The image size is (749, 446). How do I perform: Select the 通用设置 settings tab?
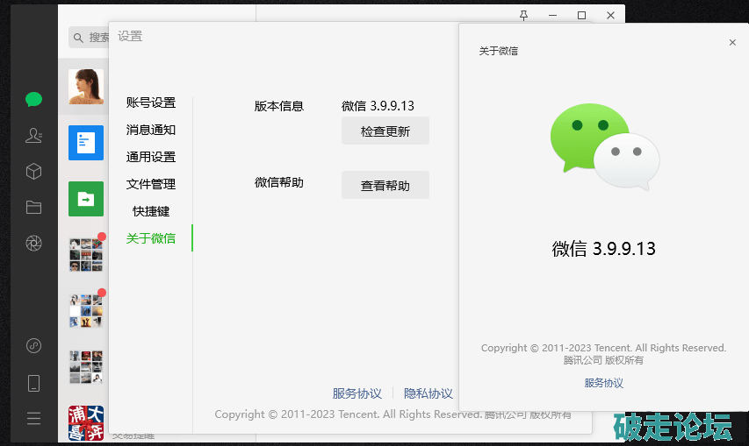tap(150, 157)
